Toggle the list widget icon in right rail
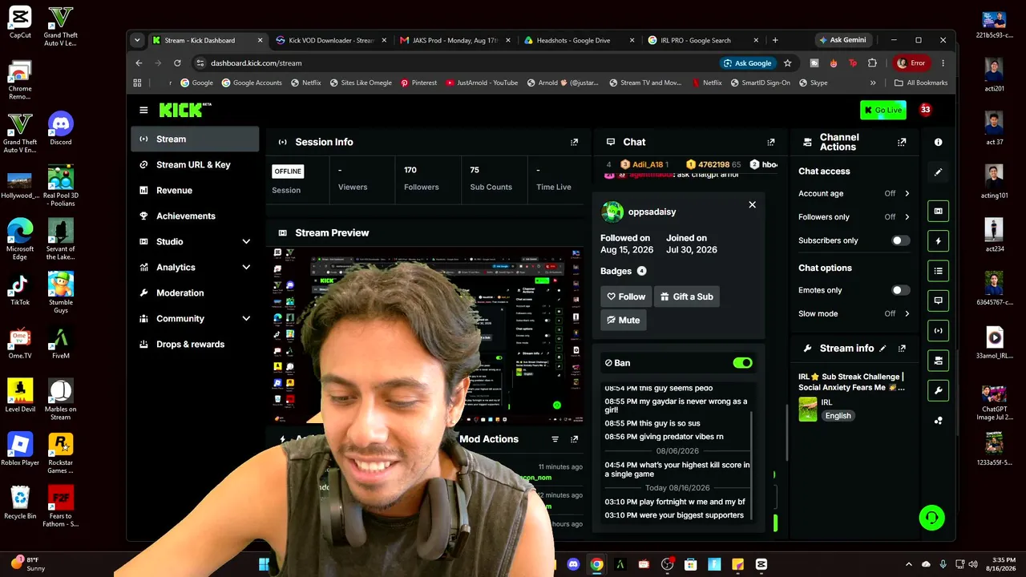The height and width of the screenshot is (577, 1026). tap(938, 271)
